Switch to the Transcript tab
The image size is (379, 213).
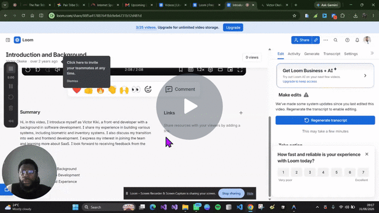pyautogui.click(x=332, y=54)
